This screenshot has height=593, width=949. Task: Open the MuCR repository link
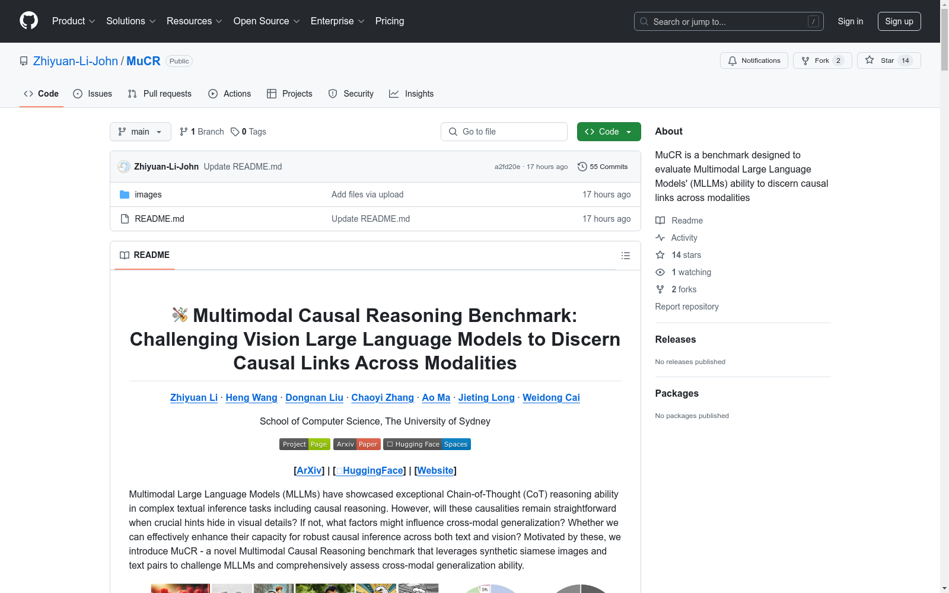[144, 61]
